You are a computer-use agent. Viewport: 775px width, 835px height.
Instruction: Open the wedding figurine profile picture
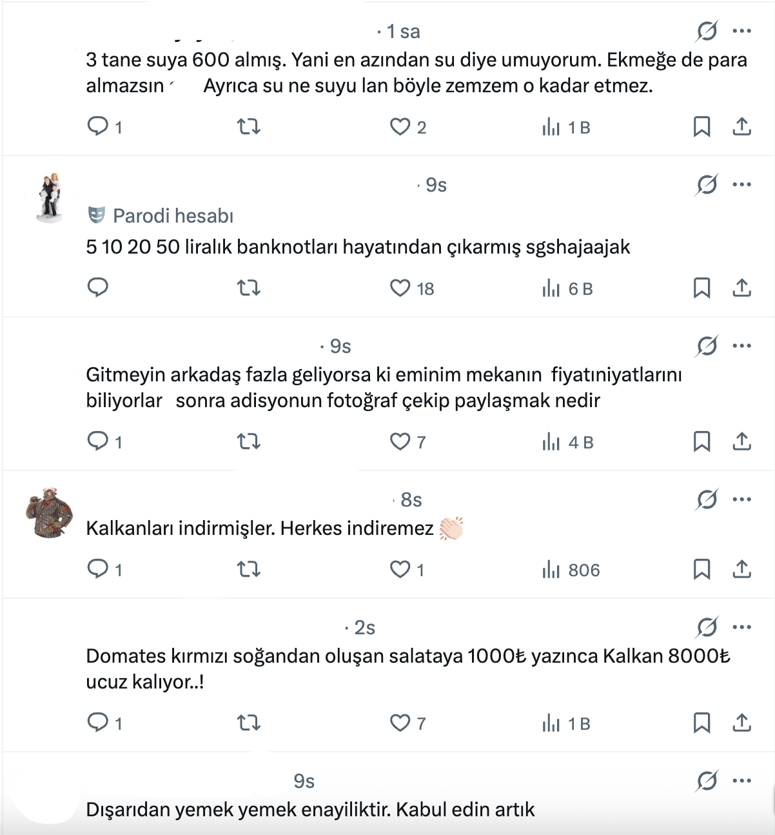pyautogui.click(x=50, y=198)
